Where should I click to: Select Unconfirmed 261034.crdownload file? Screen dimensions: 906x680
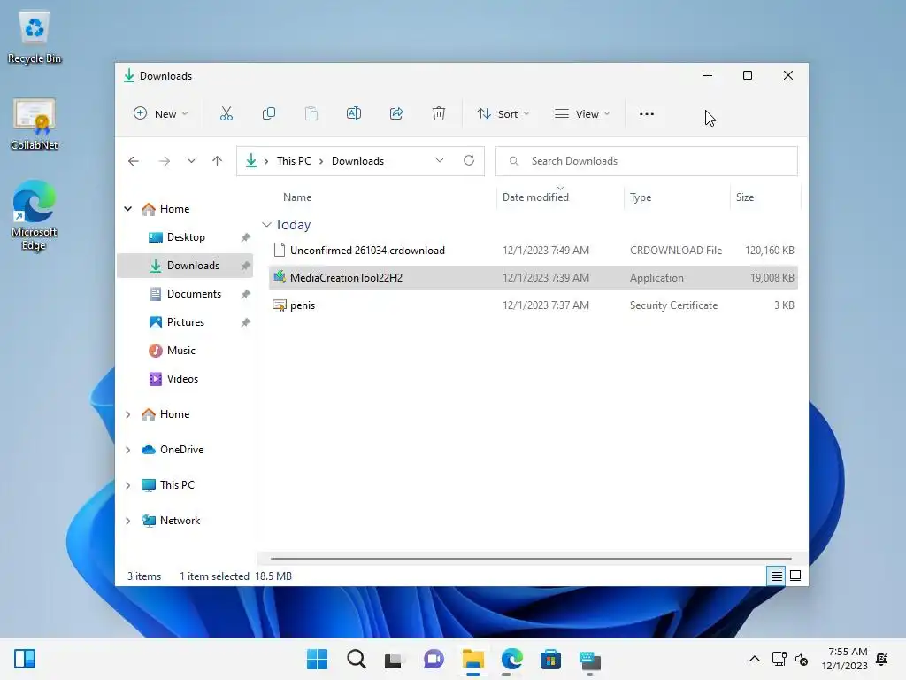[533, 251]
